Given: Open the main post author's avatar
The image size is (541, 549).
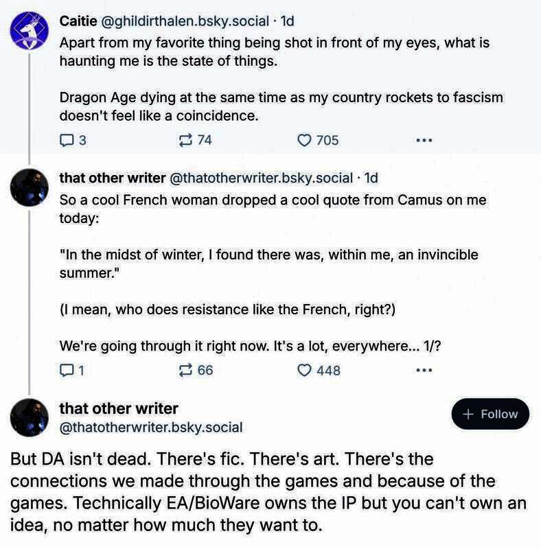Looking at the screenshot, I should [30, 418].
